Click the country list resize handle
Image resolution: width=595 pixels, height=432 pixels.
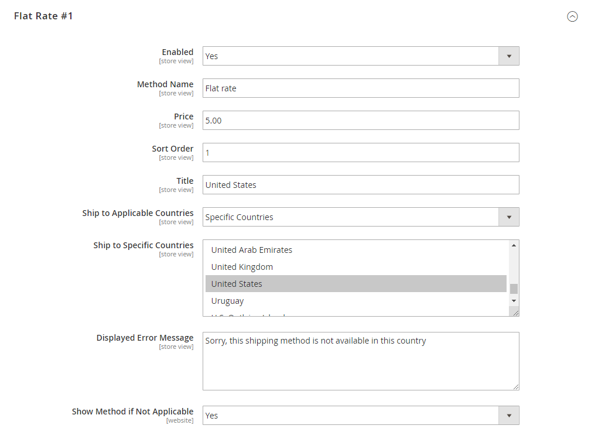click(x=515, y=313)
